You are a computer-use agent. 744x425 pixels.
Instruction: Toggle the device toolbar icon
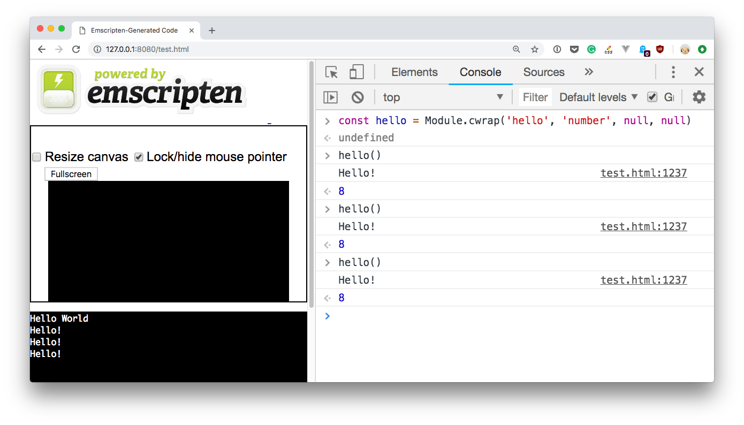point(356,72)
